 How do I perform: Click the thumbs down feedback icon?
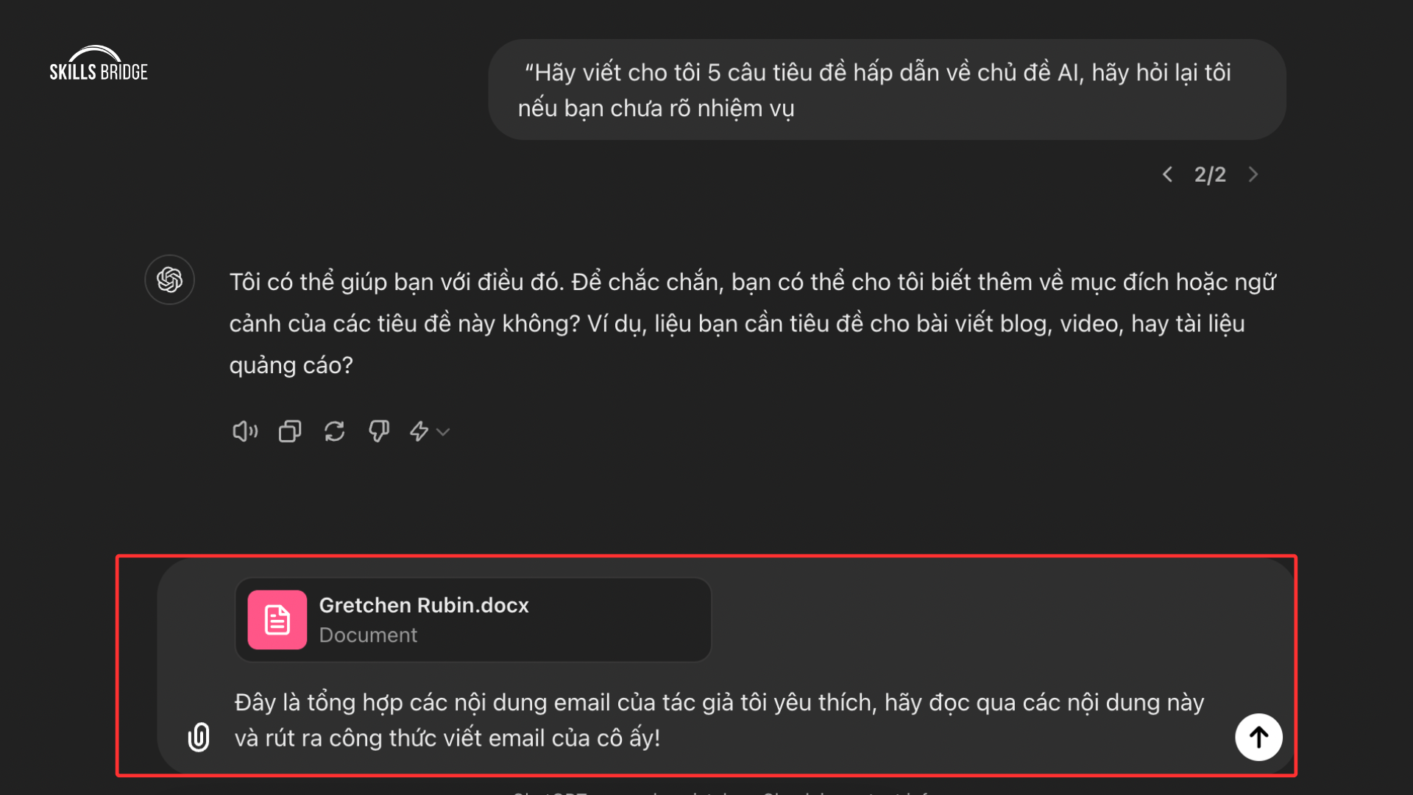click(x=379, y=431)
